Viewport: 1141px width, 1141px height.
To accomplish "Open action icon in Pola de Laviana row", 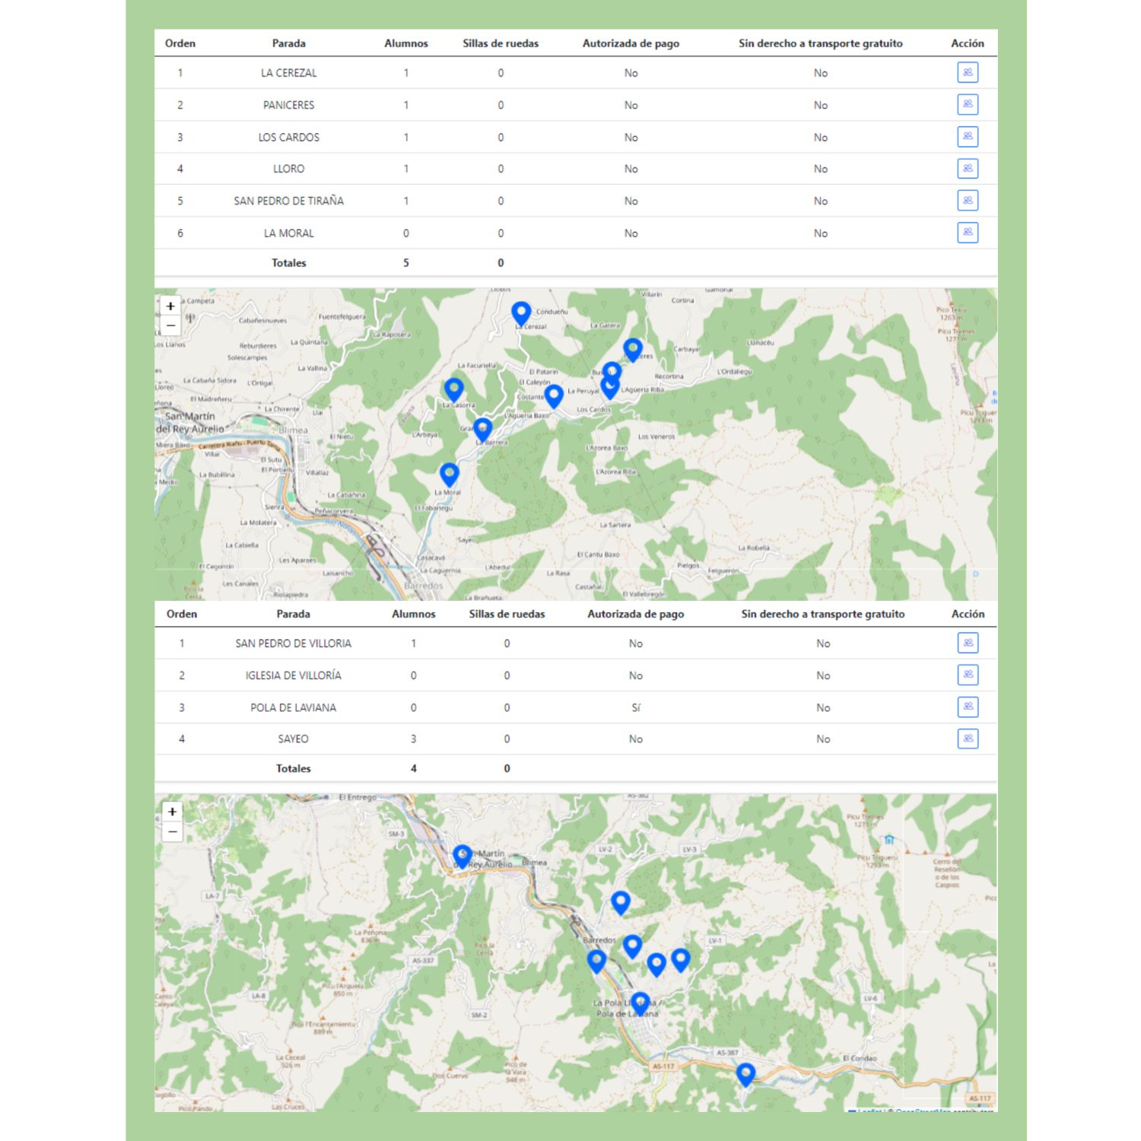I will pyautogui.click(x=968, y=707).
